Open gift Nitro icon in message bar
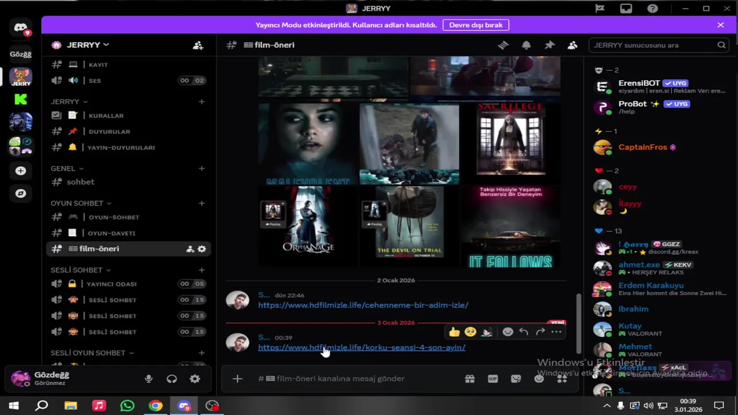Image resolution: width=738 pixels, height=415 pixels. (x=470, y=379)
